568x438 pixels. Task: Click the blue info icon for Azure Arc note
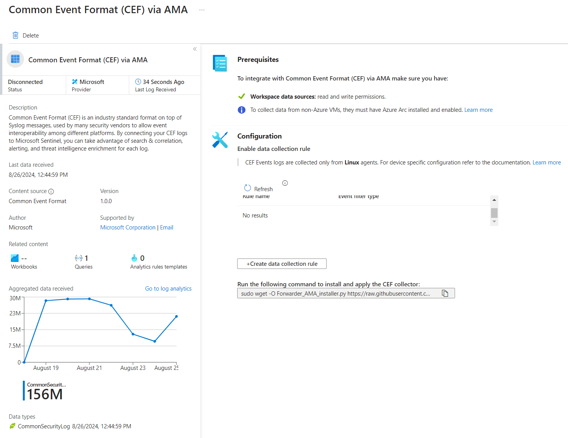click(x=241, y=110)
